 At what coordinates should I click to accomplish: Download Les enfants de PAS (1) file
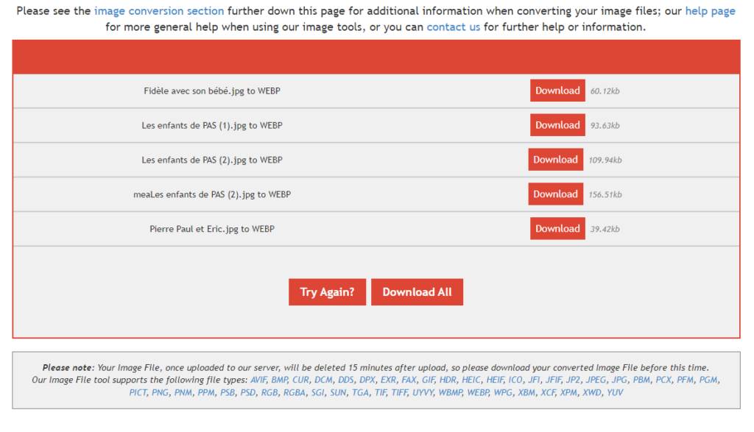coord(557,125)
